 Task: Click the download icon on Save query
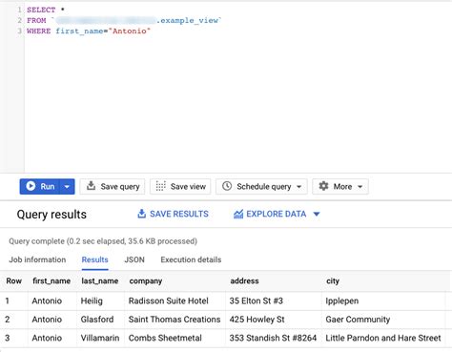tap(91, 185)
